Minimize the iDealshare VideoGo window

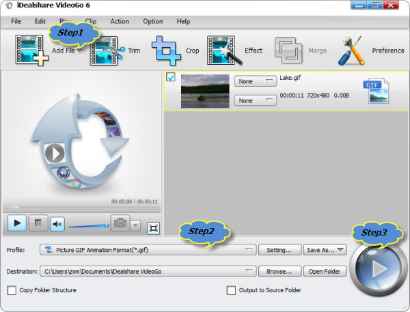coord(359,5)
